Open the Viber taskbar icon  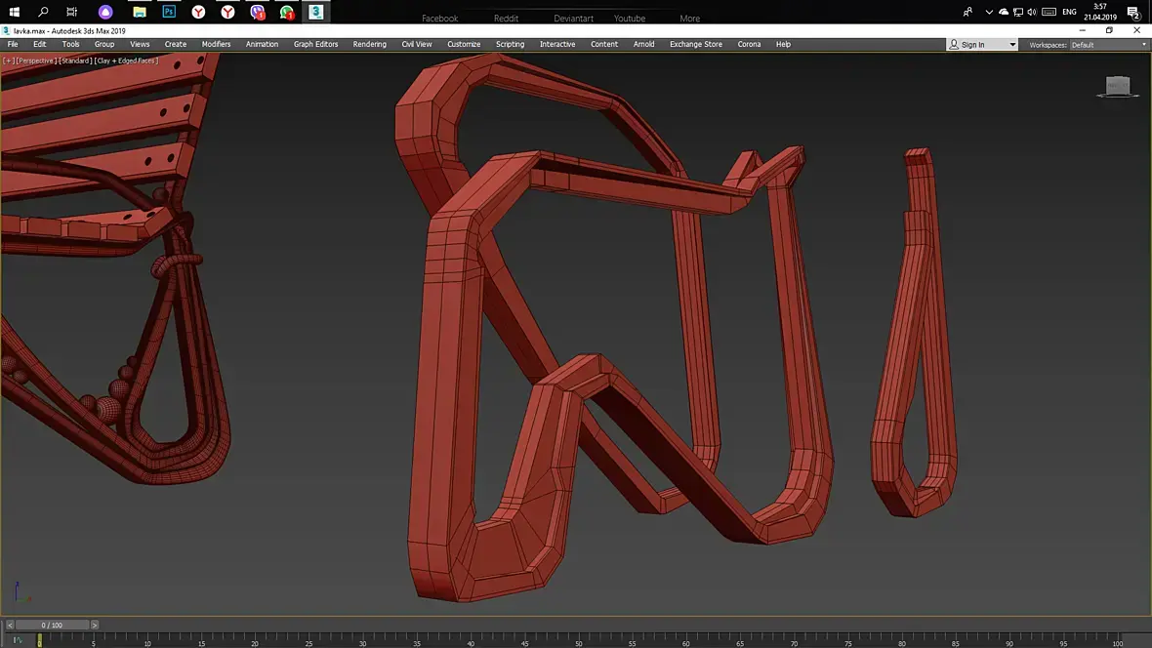257,12
